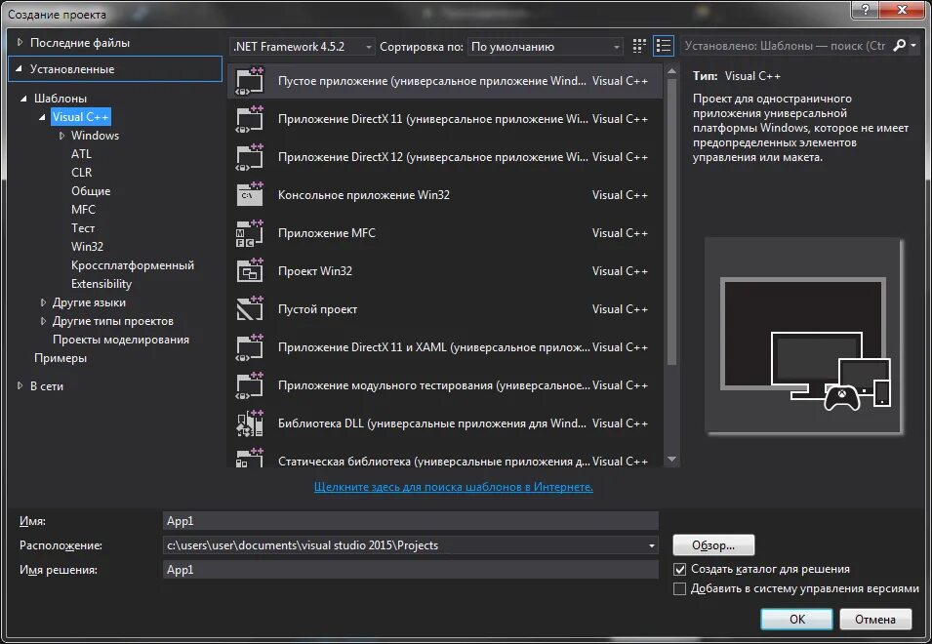Enable Добавить в систему управления версиями
932x644 pixels.
pos(680,588)
